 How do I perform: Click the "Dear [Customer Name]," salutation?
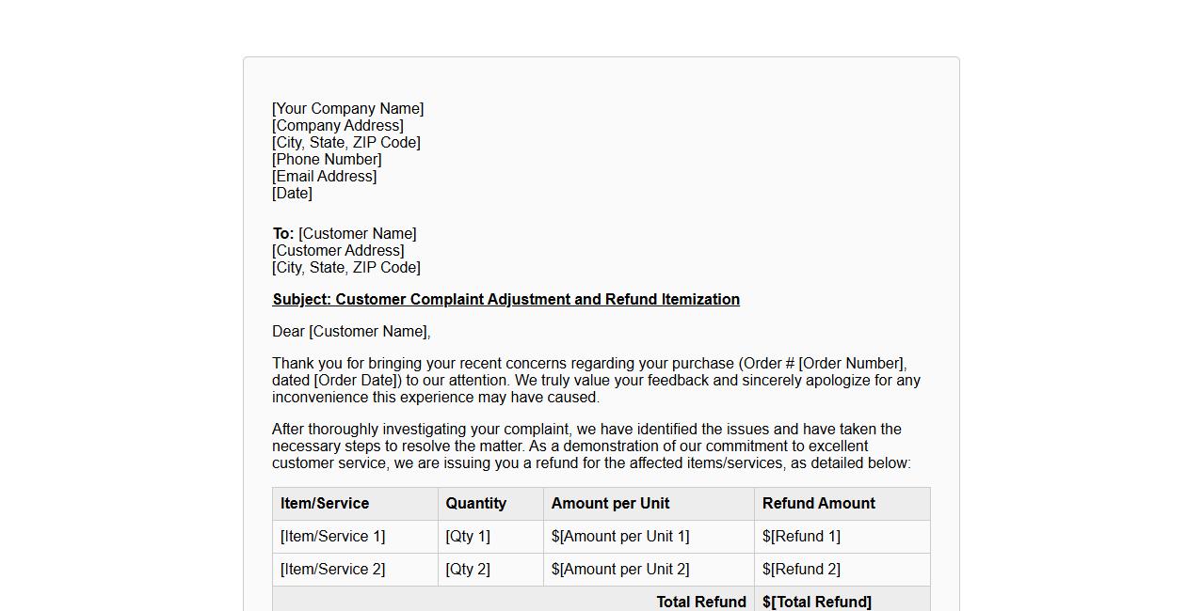pyautogui.click(x=351, y=332)
